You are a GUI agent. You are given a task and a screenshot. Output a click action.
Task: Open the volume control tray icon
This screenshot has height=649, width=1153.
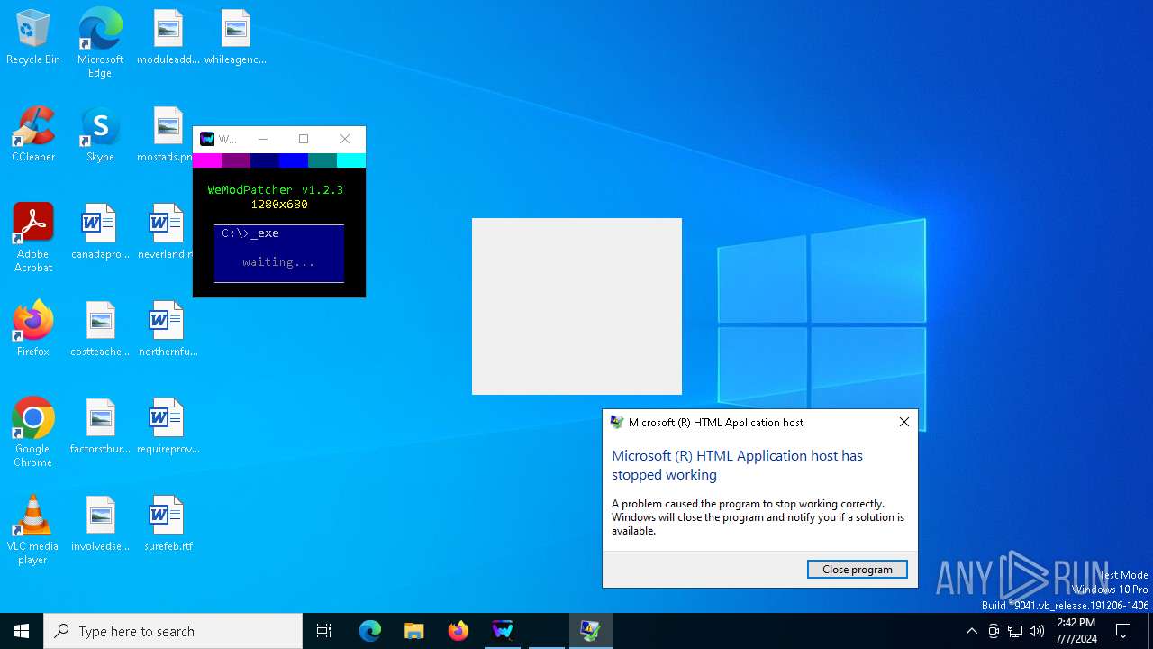[x=1037, y=631]
